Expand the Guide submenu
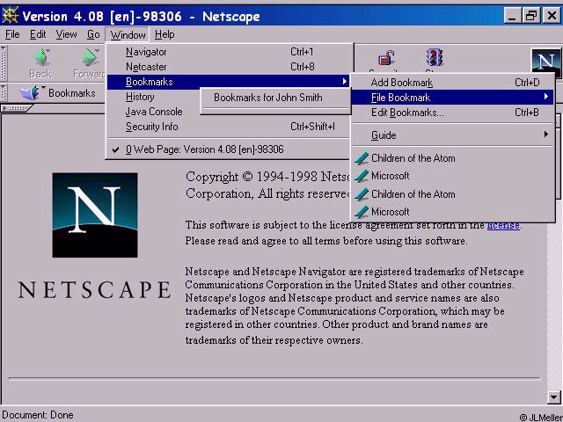 [452, 135]
